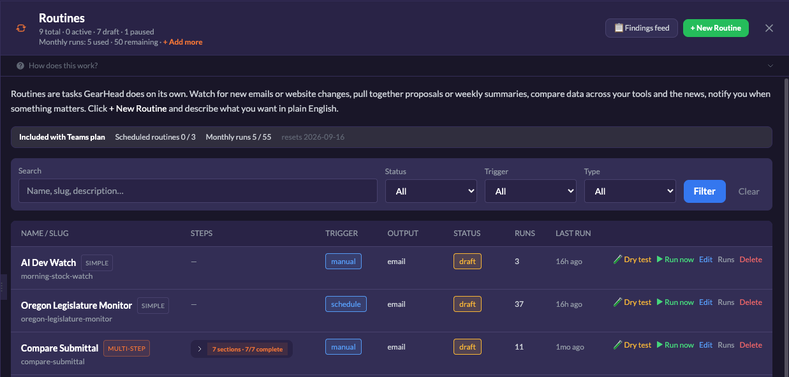Click the side panel drag handle dots
789x377 pixels.
pyautogui.click(x=3, y=287)
